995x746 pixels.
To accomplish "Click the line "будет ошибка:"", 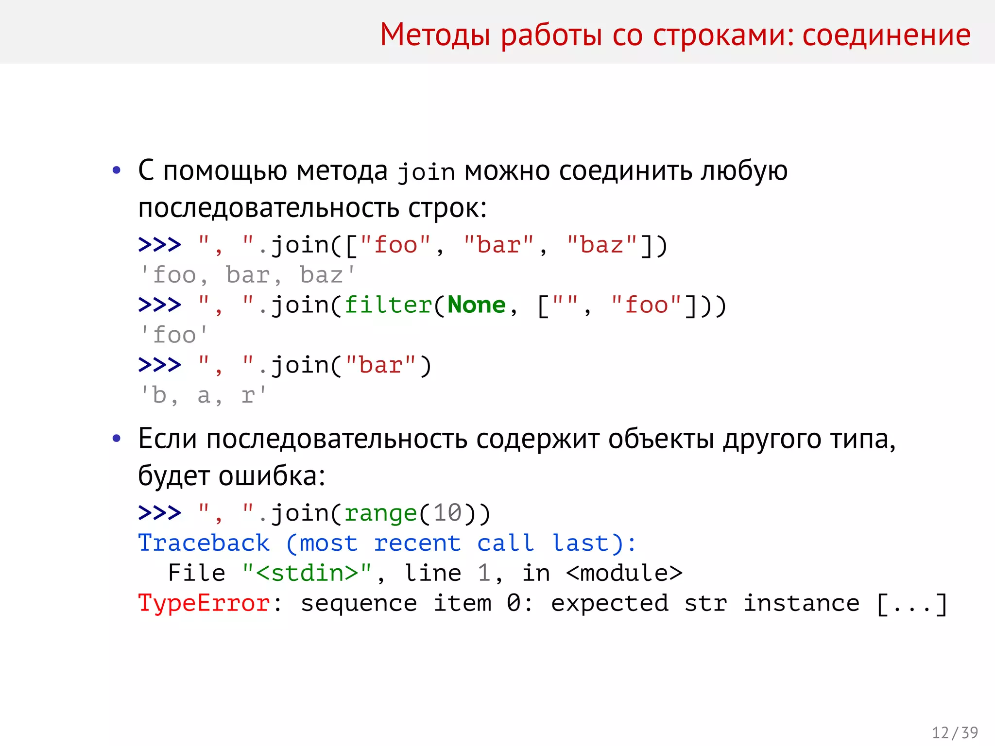I will [x=231, y=475].
